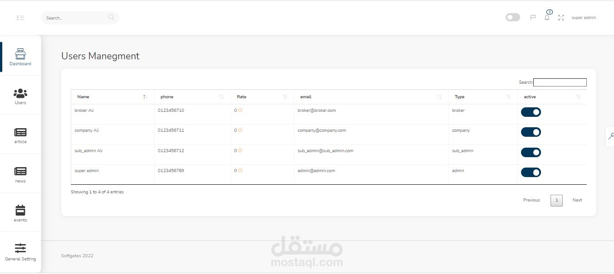Enter fullscreen using the expand arrows icon
This screenshot has width=614, height=274.
561,17
